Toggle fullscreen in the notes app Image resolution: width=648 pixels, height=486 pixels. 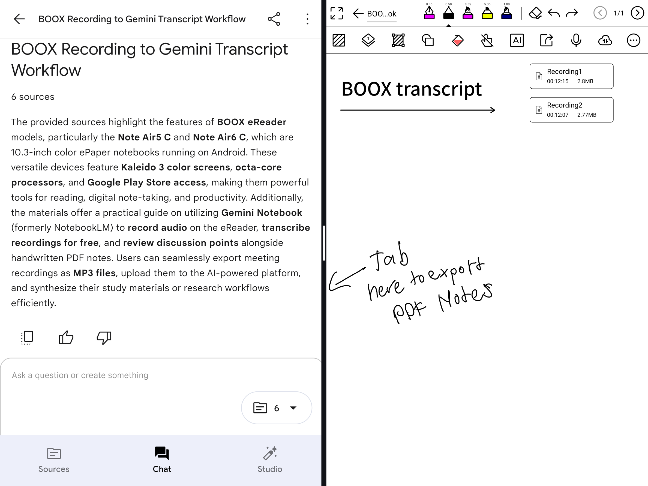coord(336,13)
